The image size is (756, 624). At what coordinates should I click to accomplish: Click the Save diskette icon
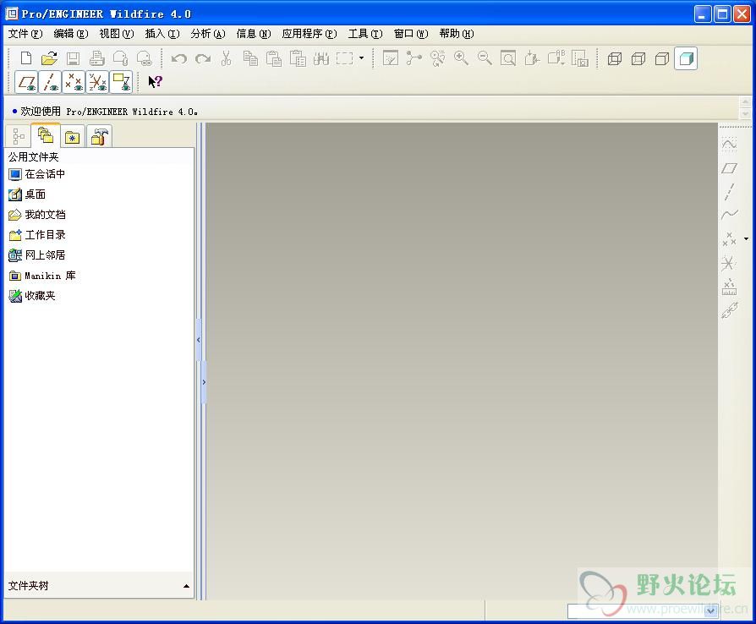click(x=74, y=58)
